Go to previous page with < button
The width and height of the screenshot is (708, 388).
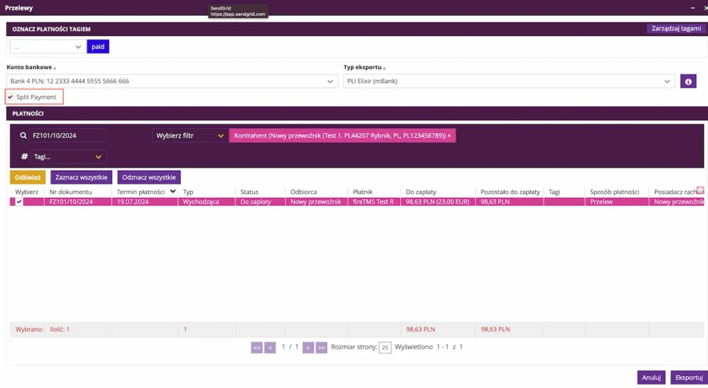(x=270, y=347)
